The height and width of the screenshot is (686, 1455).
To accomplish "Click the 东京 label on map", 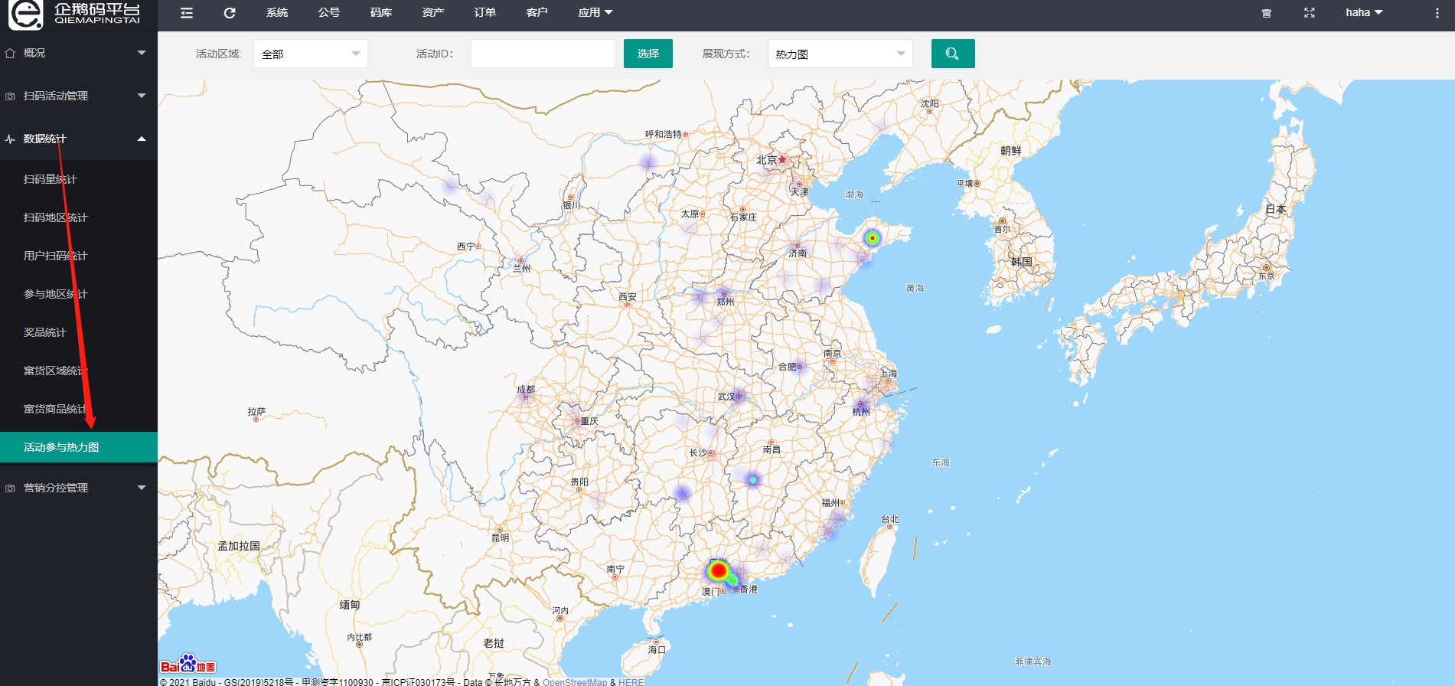I will tap(1267, 276).
